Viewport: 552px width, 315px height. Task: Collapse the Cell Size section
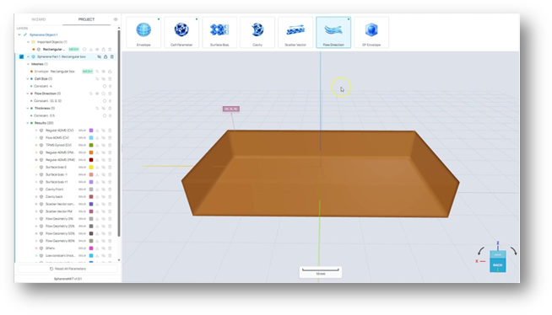coord(28,78)
